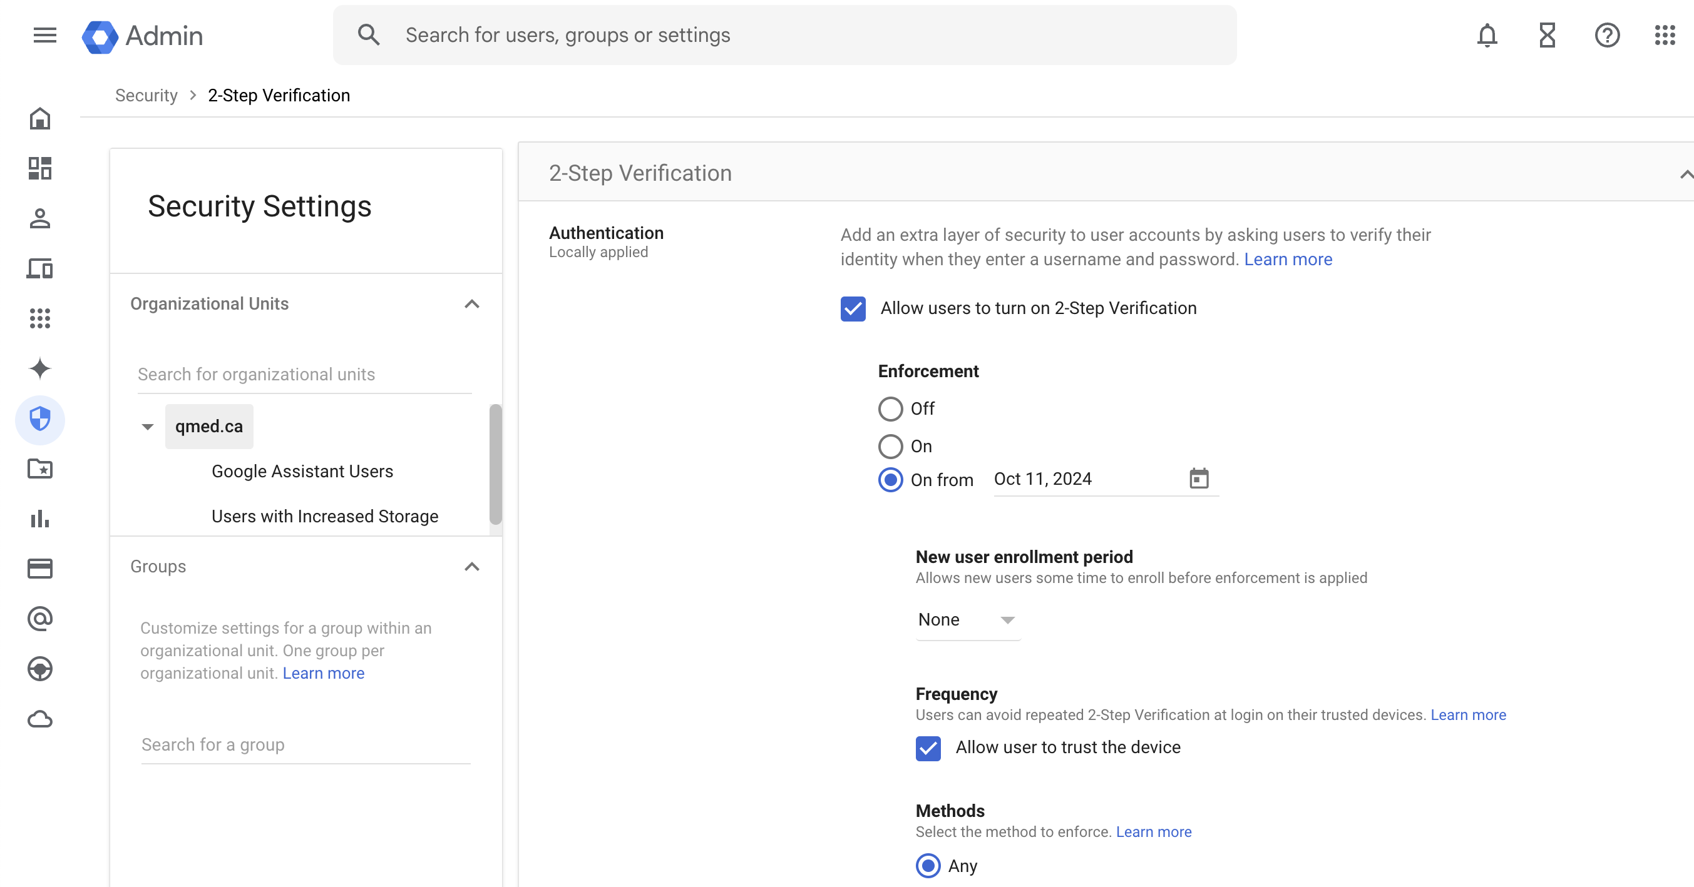Open the Billing card icon in sidebar
Viewport: 1694px width, 887px height.
(40, 569)
